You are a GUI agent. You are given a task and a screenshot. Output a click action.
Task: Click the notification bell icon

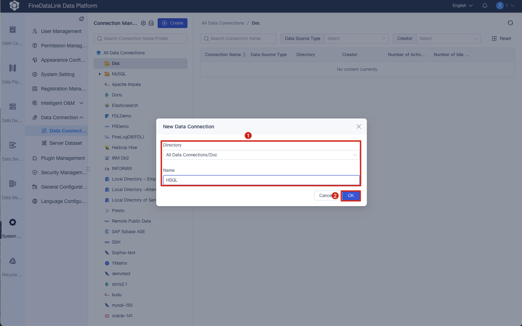pos(485,6)
